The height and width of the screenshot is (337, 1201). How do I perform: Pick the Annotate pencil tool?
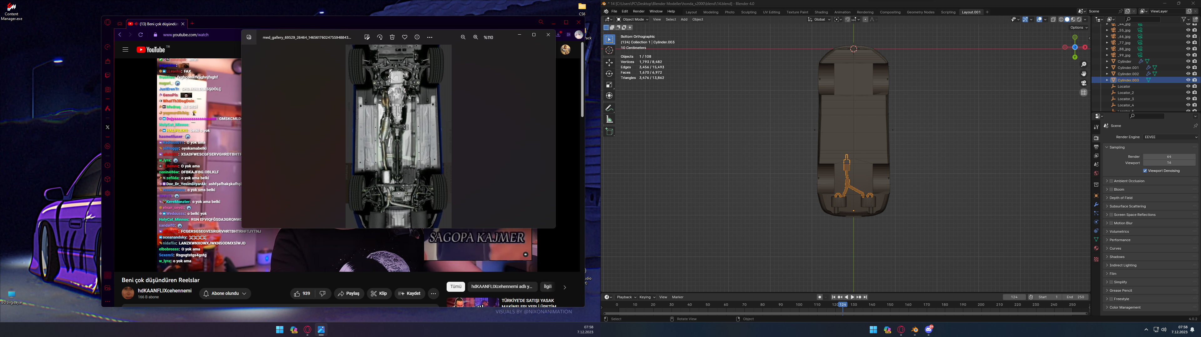coord(609,108)
